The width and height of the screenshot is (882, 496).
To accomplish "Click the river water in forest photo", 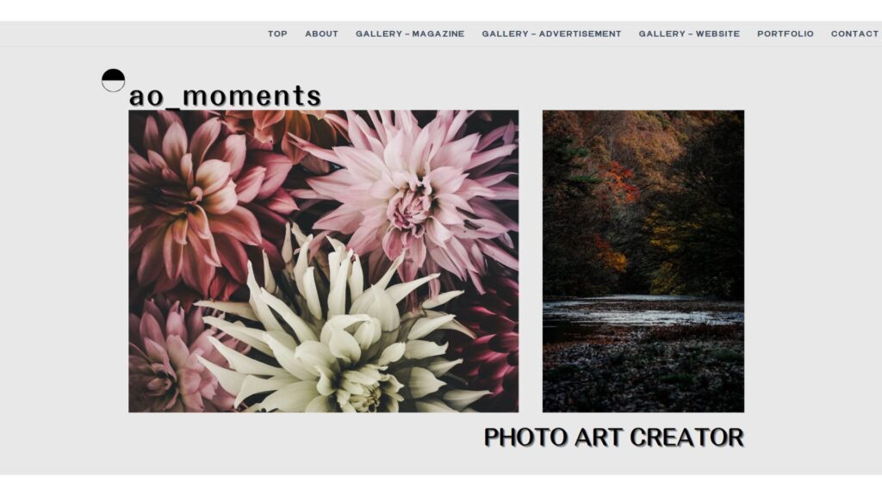I will pyautogui.click(x=643, y=313).
